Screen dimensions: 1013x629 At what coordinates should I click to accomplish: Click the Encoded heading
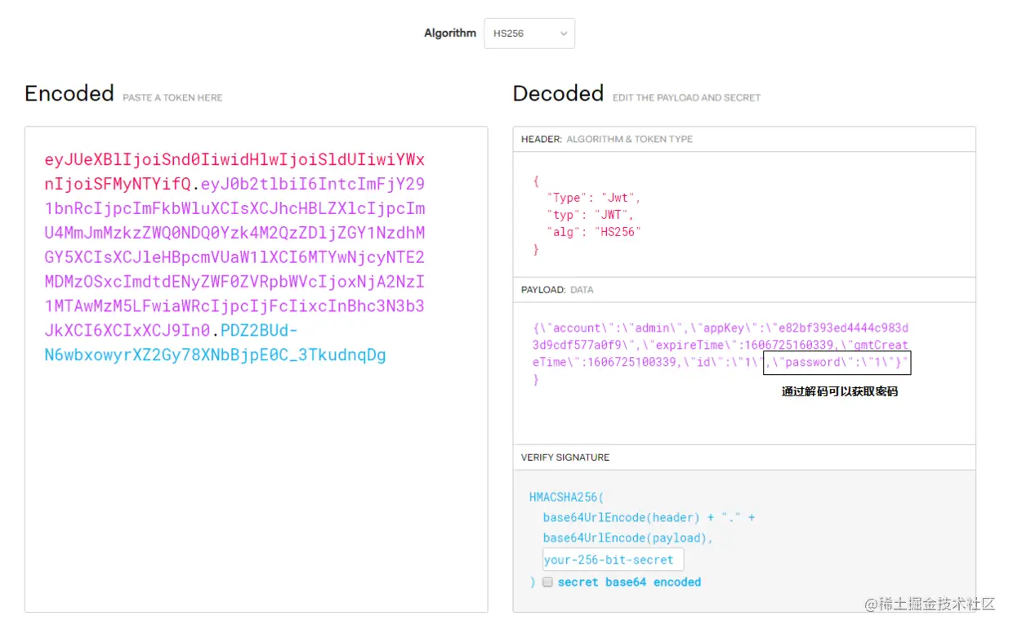(69, 93)
